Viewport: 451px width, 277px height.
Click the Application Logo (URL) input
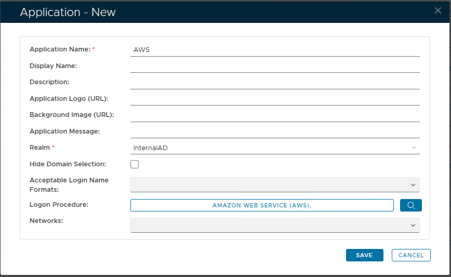pos(274,99)
